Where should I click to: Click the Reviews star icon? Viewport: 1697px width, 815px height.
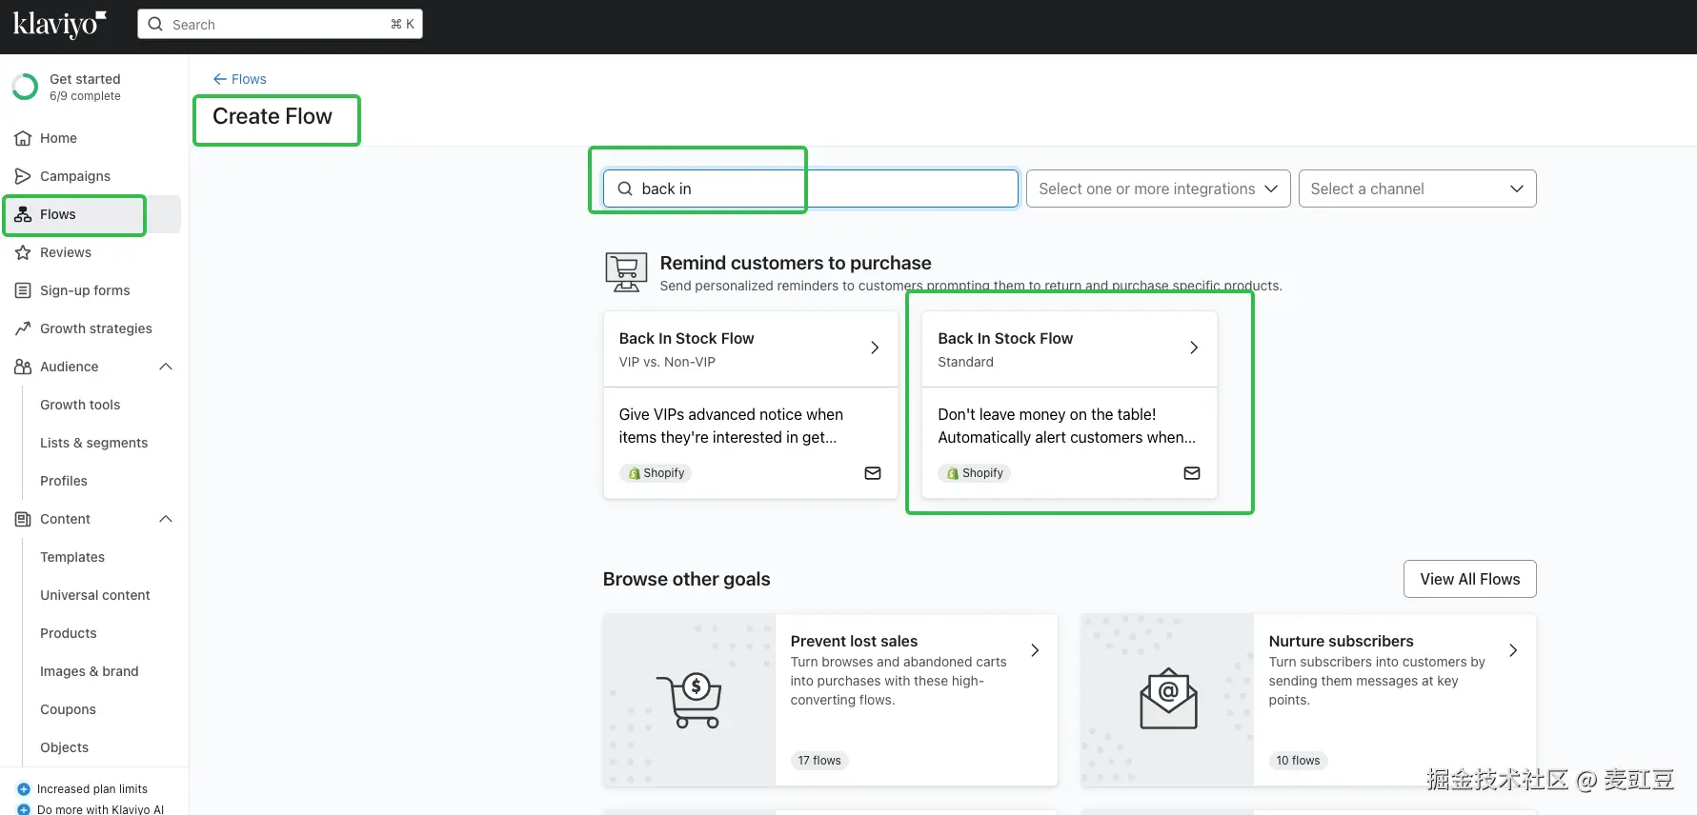coord(23,253)
